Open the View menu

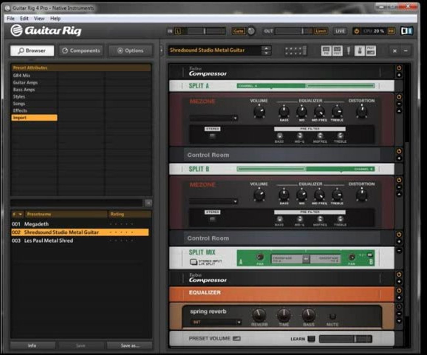(39, 18)
